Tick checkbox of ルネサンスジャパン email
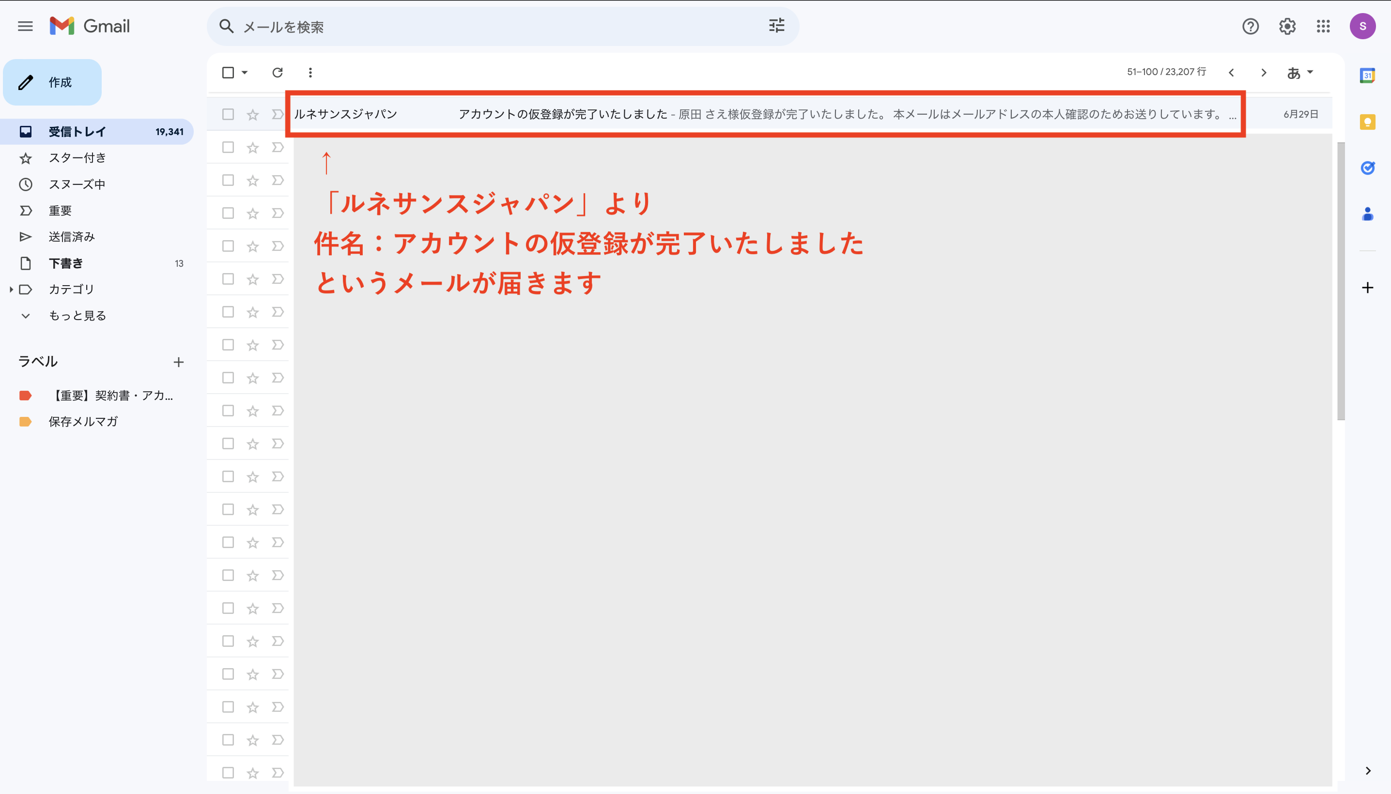Image resolution: width=1391 pixels, height=794 pixels. [x=228, y=115]
